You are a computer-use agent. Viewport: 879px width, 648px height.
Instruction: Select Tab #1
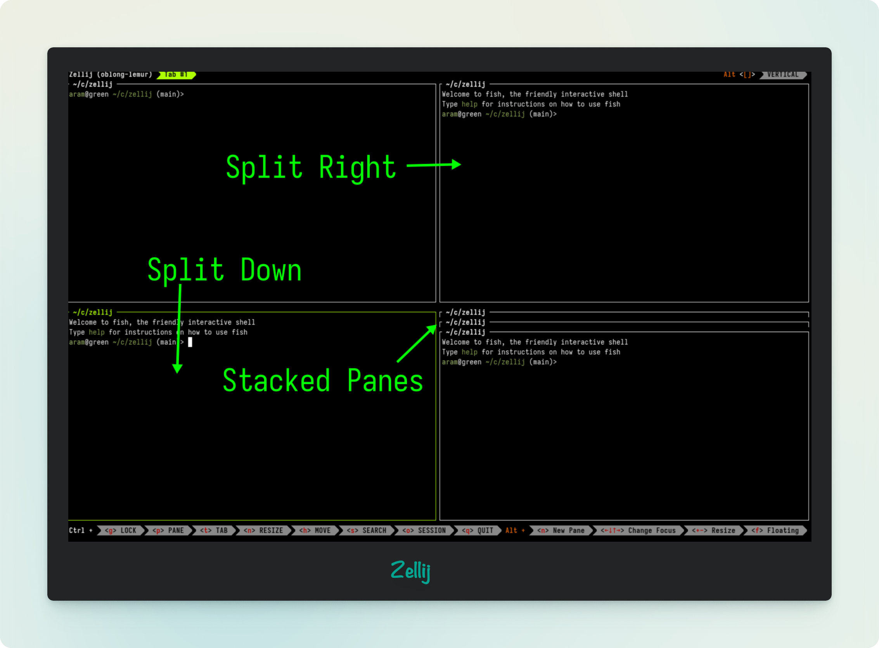tap(176, 74)
